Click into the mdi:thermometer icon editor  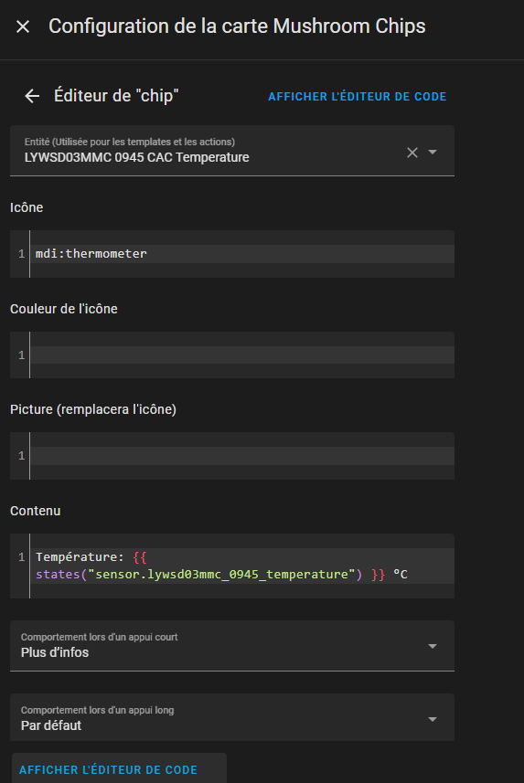click(242, 254)
